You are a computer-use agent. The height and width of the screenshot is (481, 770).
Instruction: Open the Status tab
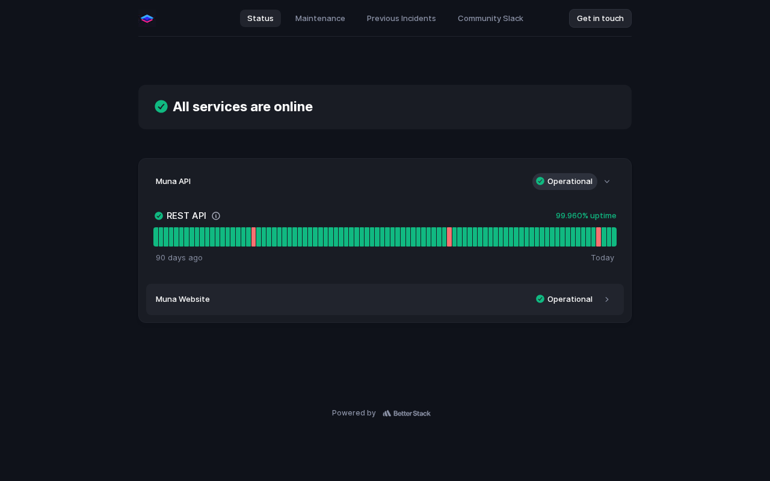[260, 19]
